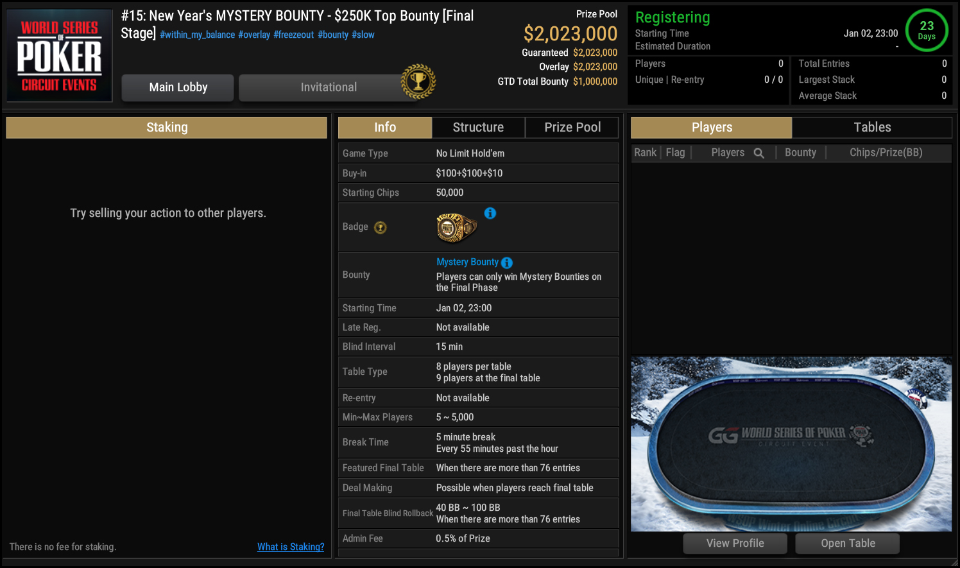
Task: Click the small coin icon beside Badge label
Action: point(381,227)
